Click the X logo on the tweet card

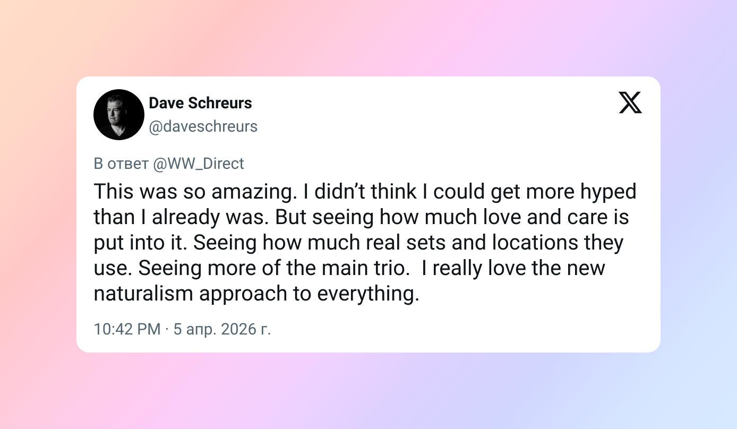[630, 102]
